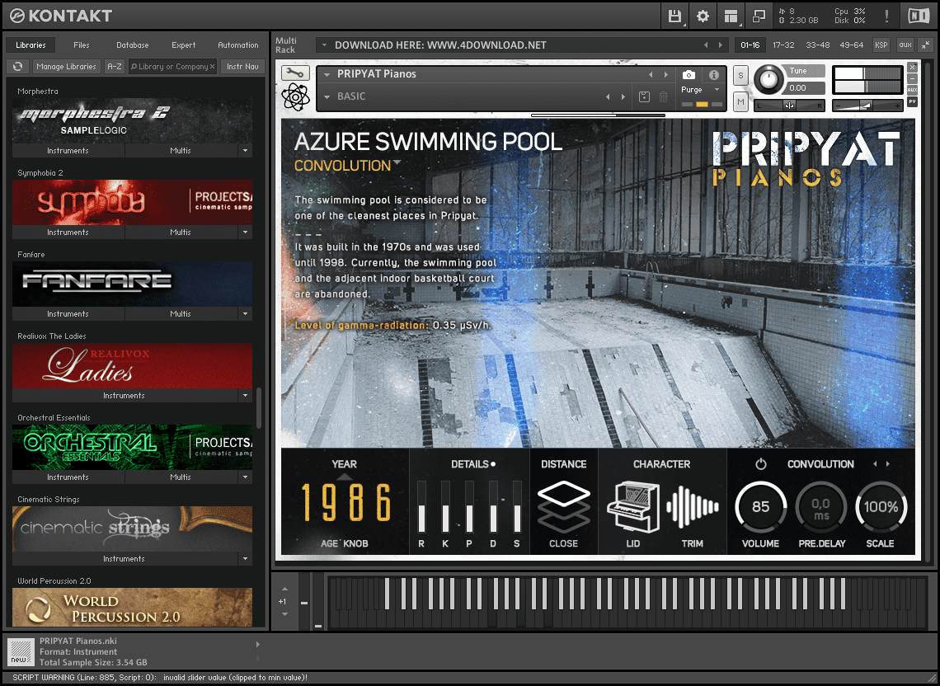Select previous convolution with left arrow

pos(875,464)
